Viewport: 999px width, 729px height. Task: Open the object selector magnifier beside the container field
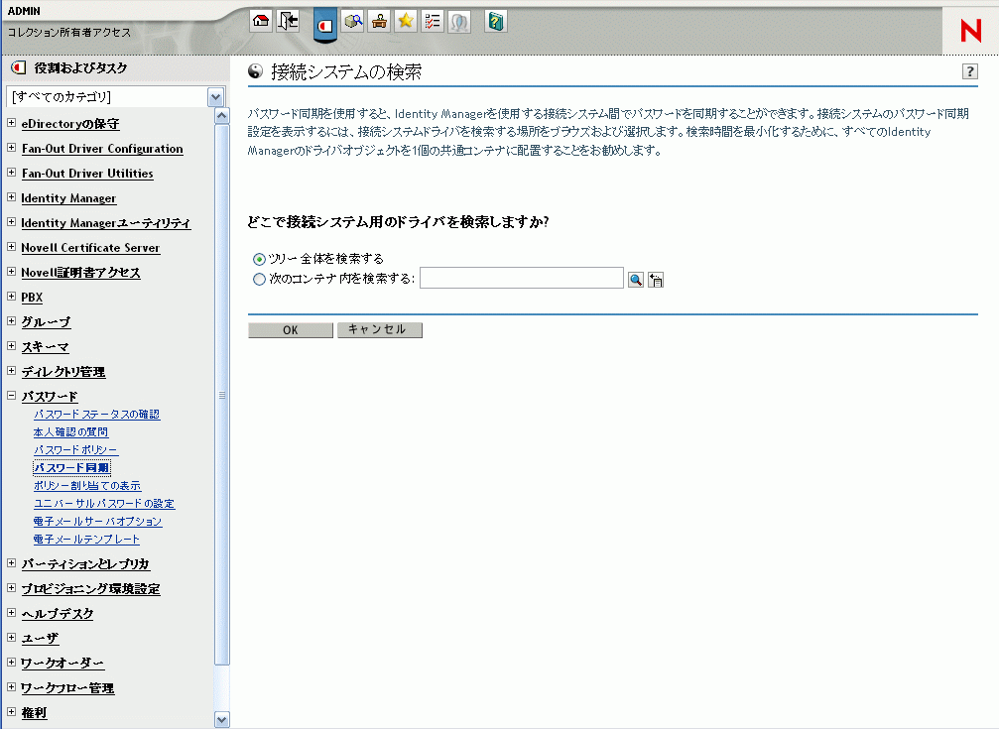click(636, 280)
